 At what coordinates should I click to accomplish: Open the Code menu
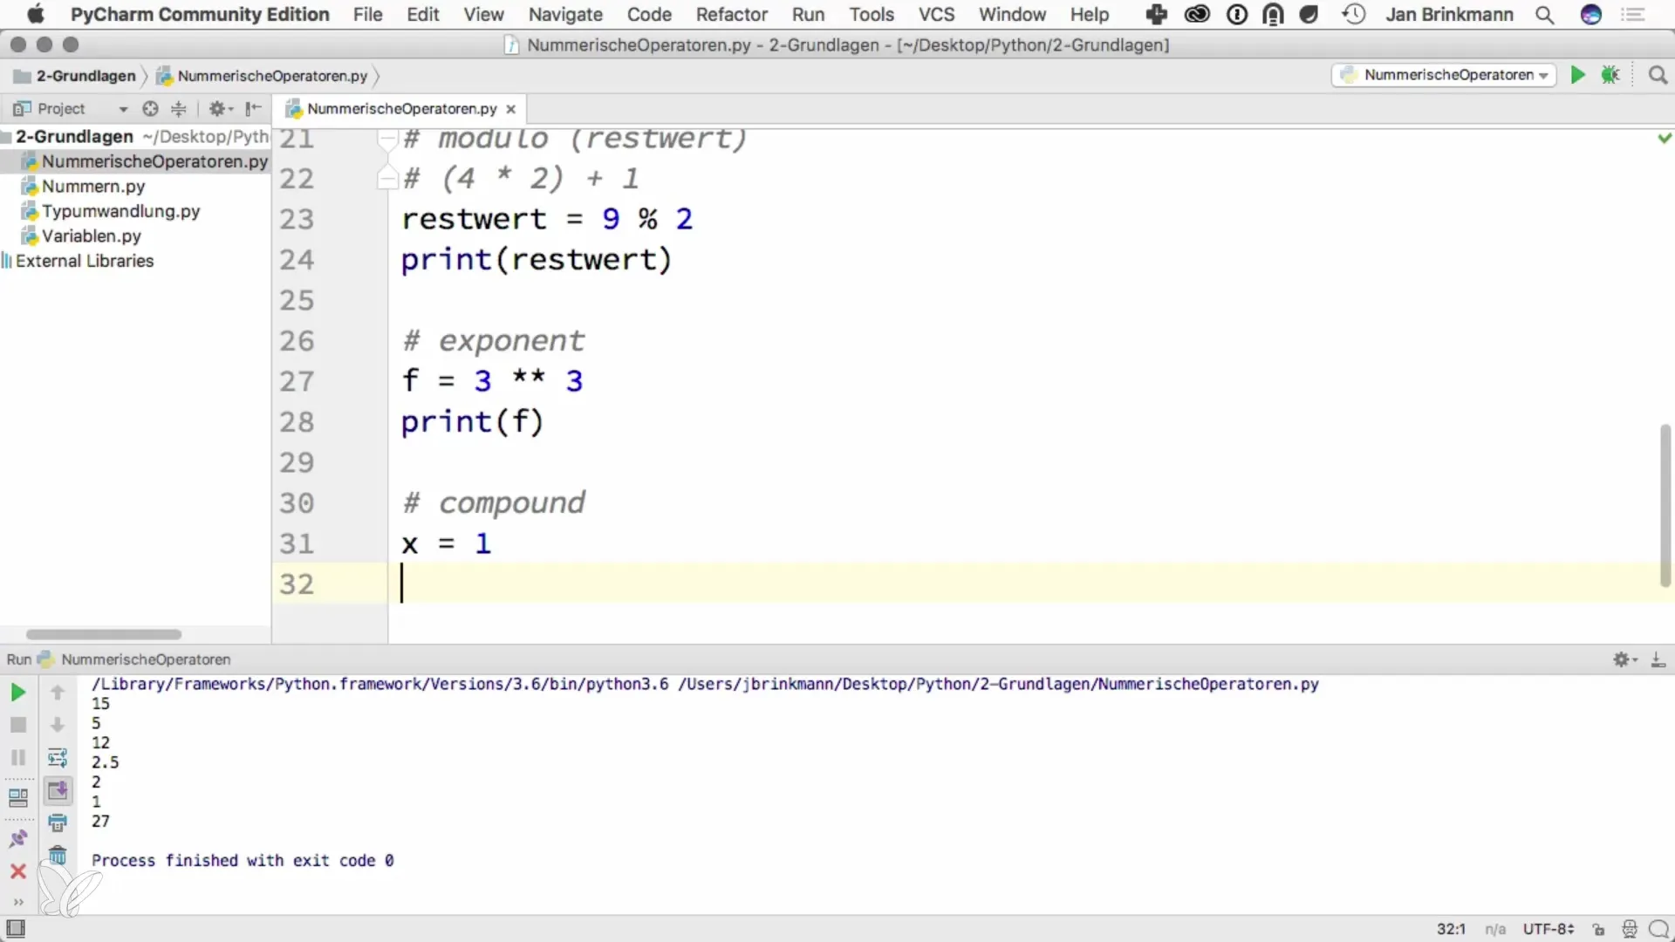(x=649, y=15)
